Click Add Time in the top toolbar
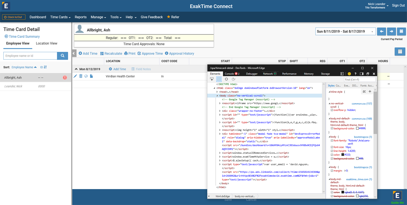 point(88,53)
